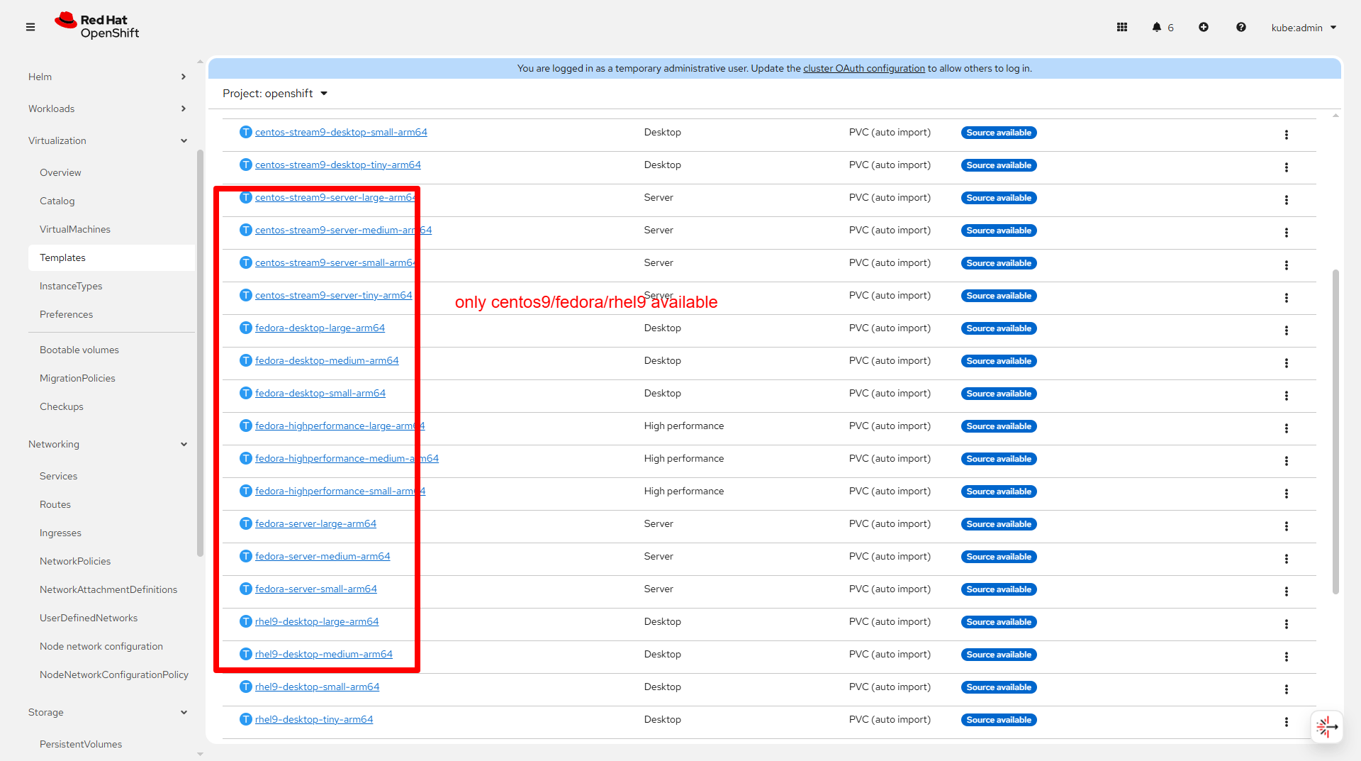Click template icon beside rhel9-desktop-small-arm64
1361x761 pixels.
point(246,687)
